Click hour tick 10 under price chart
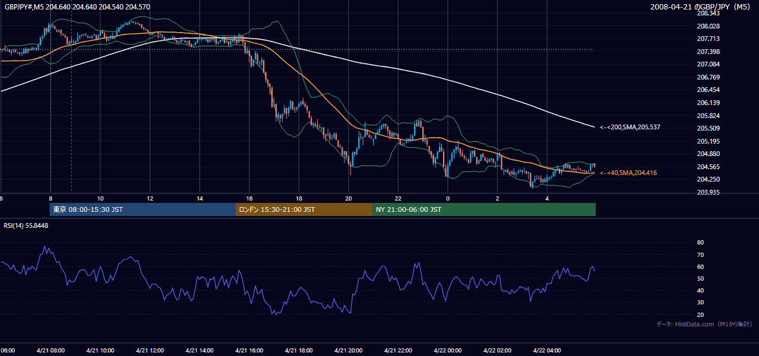Screen dimensions: 759x356 pos(100,198)
